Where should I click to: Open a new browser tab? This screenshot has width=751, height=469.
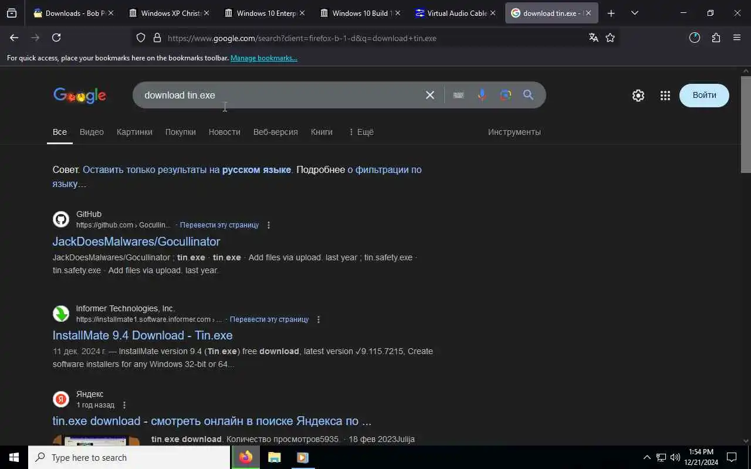coord(611,13)
